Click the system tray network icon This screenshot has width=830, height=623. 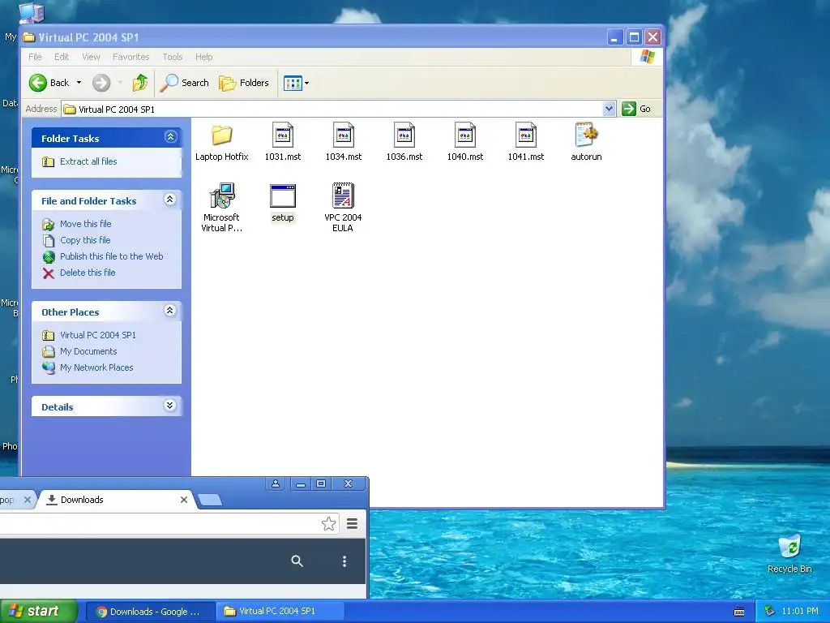point(769,612)
